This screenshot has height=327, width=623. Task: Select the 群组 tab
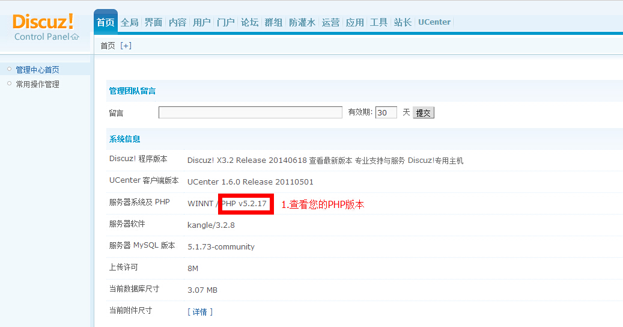point(273,22)
